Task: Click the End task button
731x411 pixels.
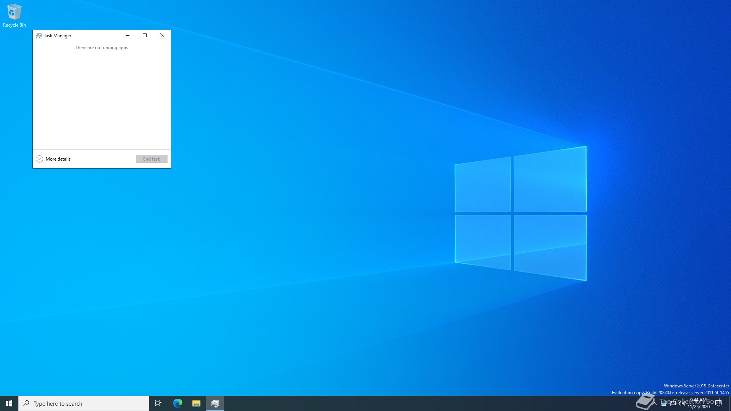Action: (x=152, y=159)
